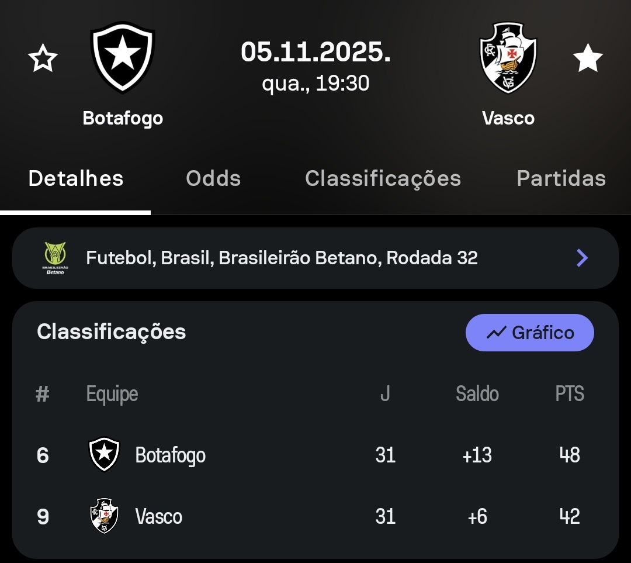The image size is (631, 563).
Task: Go to the Partidas tab
Action: click(561, 178)
